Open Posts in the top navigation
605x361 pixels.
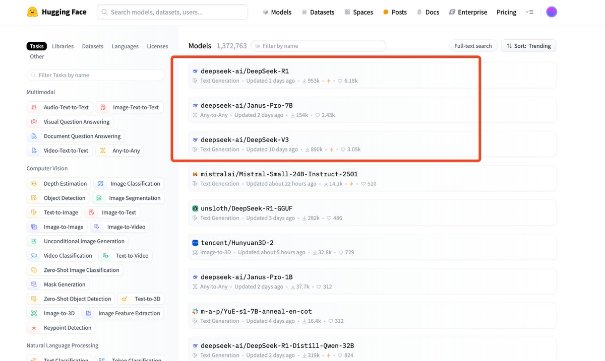(x=395, y=12)
